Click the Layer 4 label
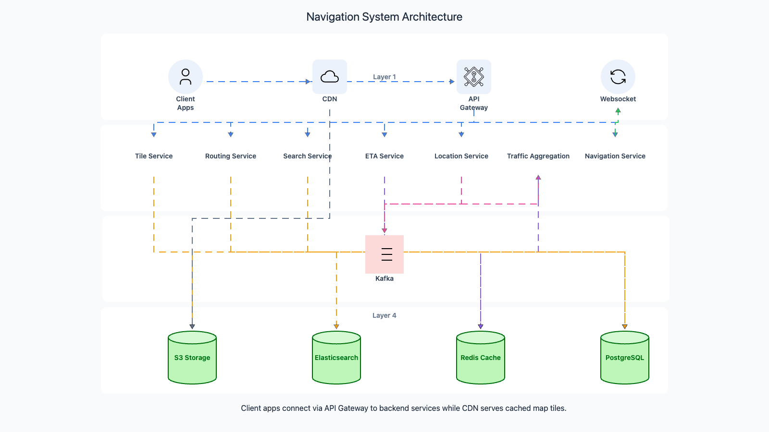The image size is (769, 432). pyautogui.click(x=384, y=315)
